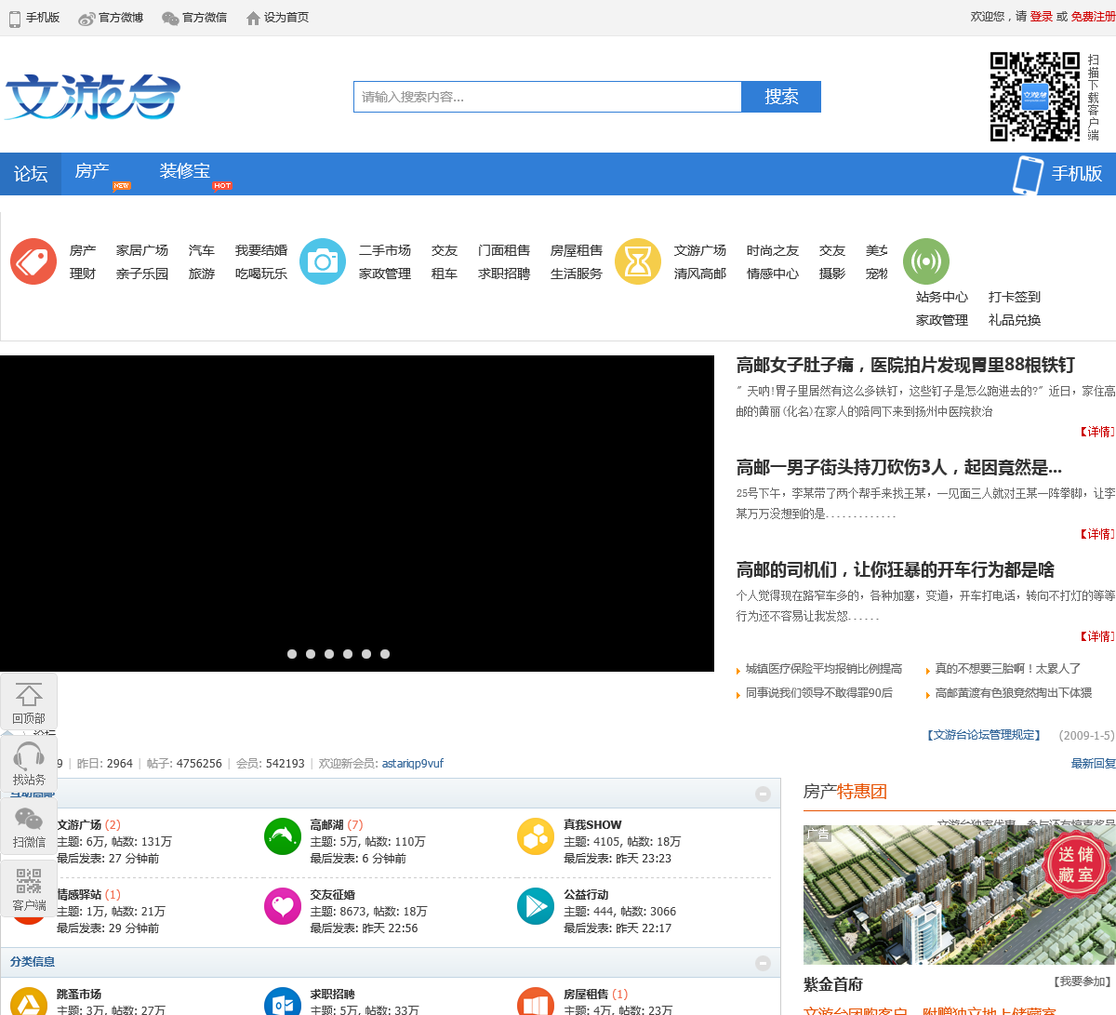Collapse the 分类信息 section
1116x1015 pixels.
(763, 963)
